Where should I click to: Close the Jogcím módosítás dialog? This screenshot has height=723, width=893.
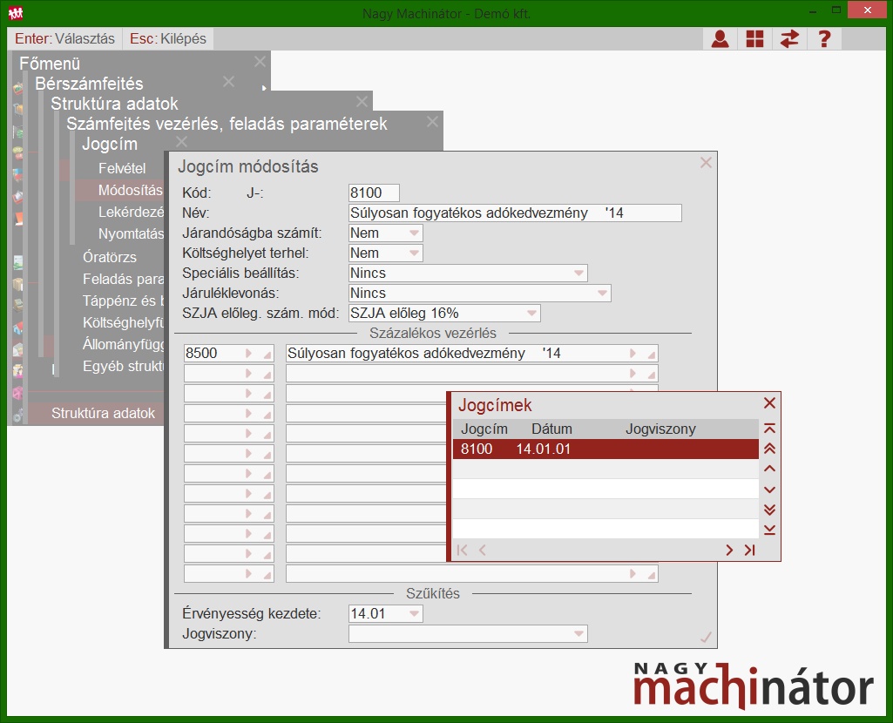[706, 163]
